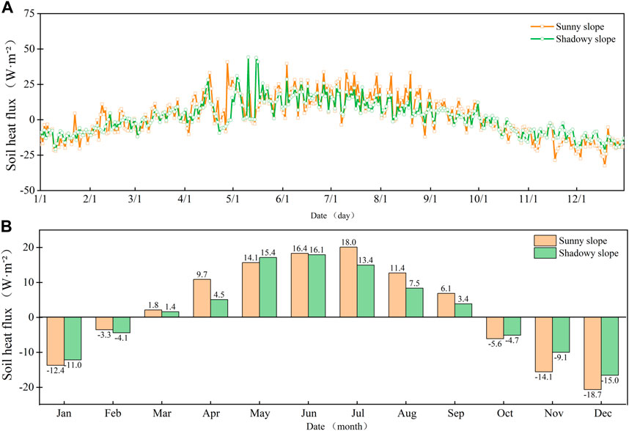Click the '10/1' date tick label
The width and height of the screenshot is (629, 431).
[479, 199]
